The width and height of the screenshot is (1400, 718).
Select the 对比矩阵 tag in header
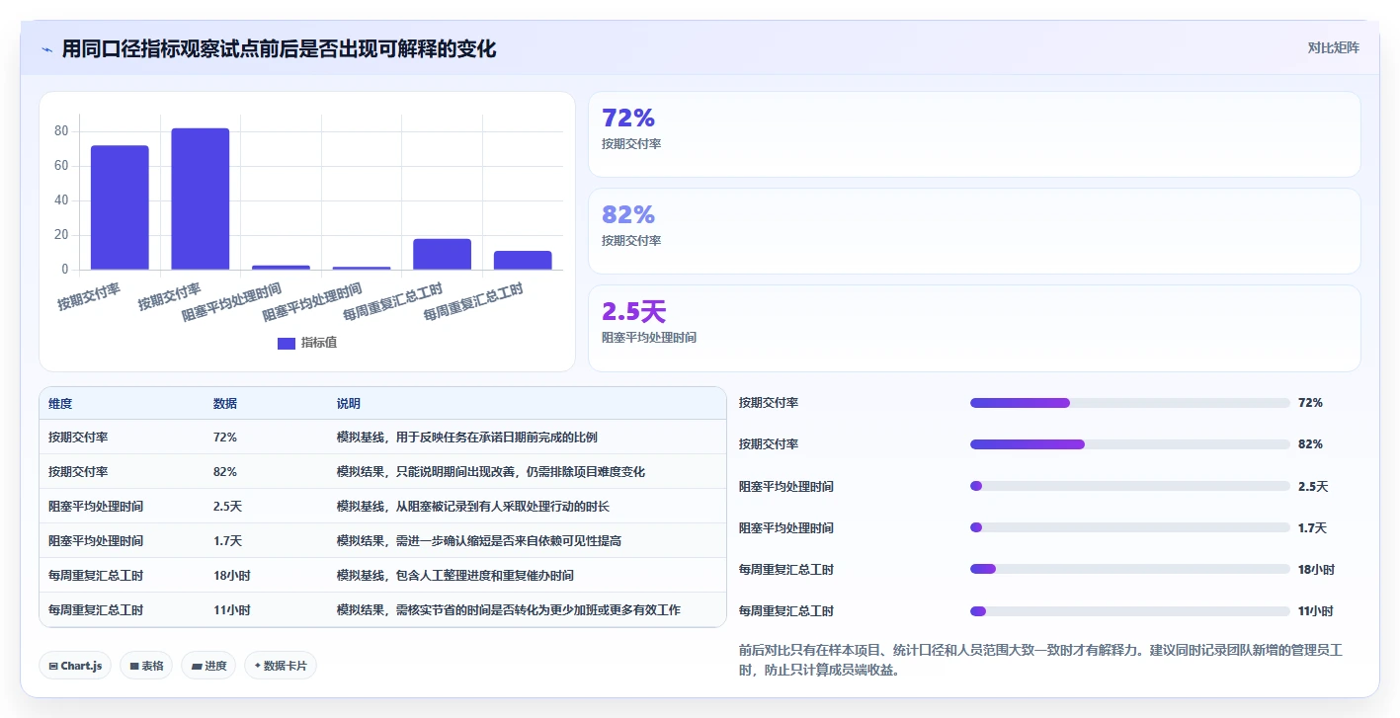pos(1333,47)
